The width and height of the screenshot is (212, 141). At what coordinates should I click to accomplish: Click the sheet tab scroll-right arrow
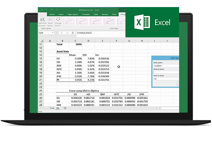click(44, 108)
